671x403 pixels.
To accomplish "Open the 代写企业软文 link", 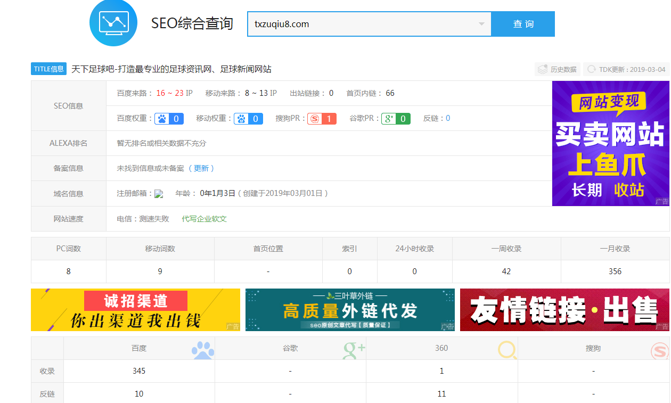I will pyautogui.click(x=204, y=219).
